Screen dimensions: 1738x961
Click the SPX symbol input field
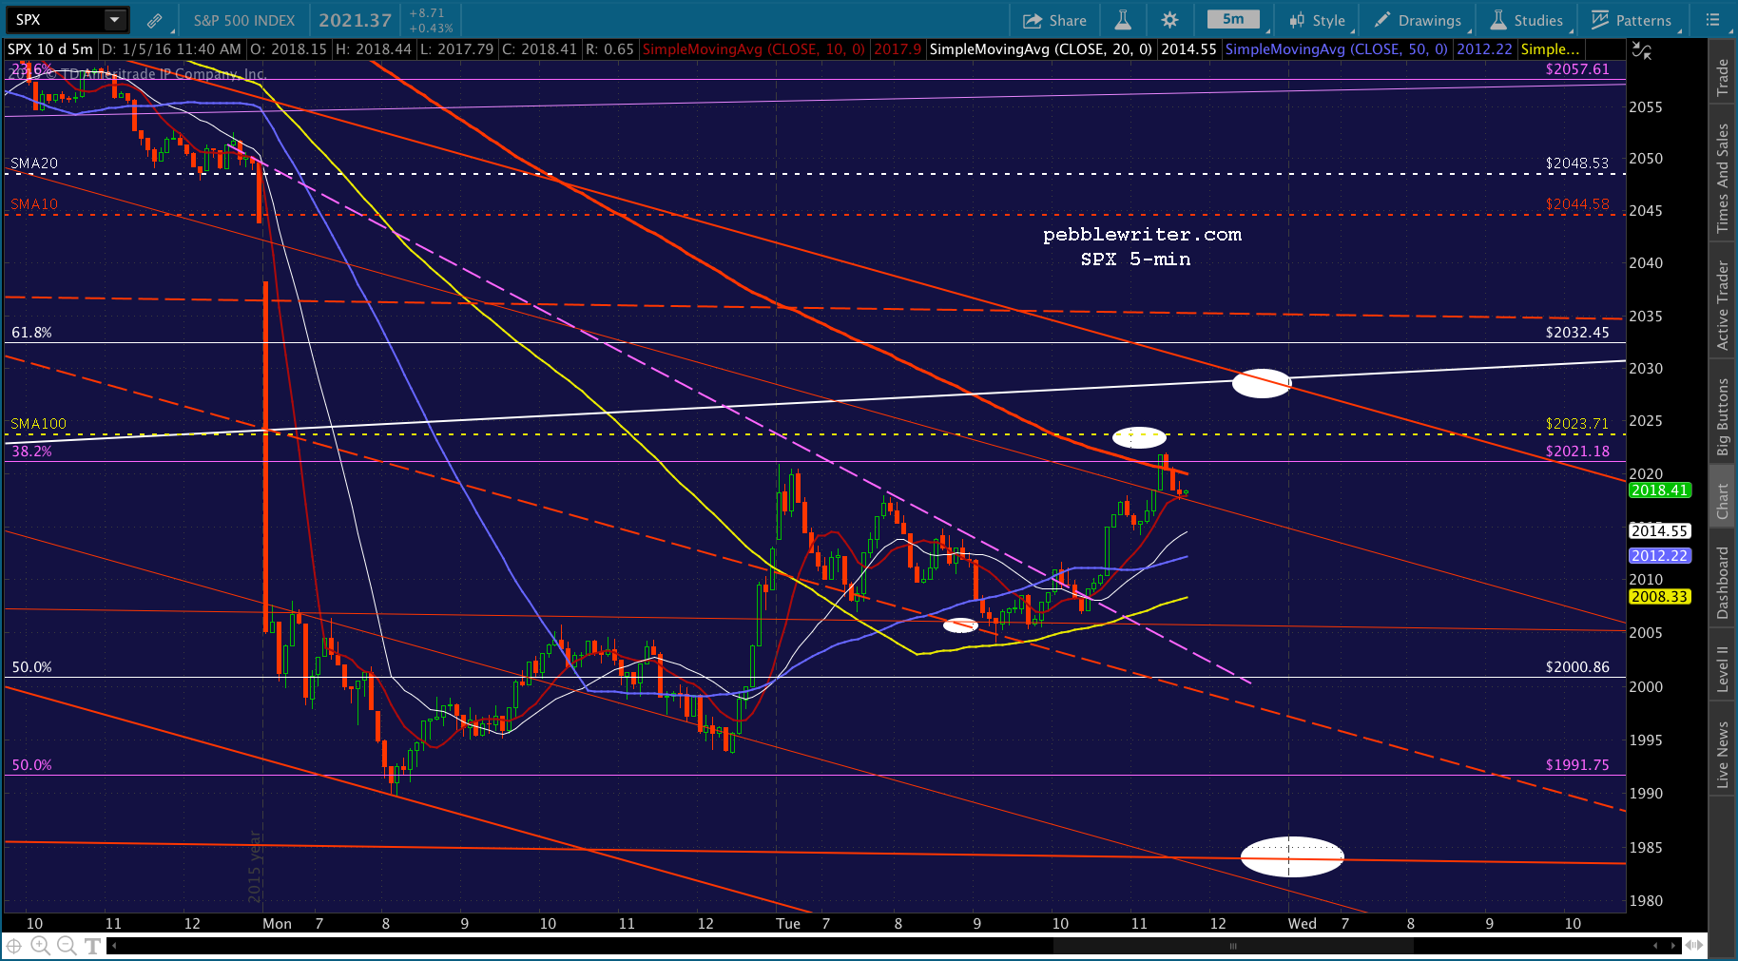tap(57, 19)
